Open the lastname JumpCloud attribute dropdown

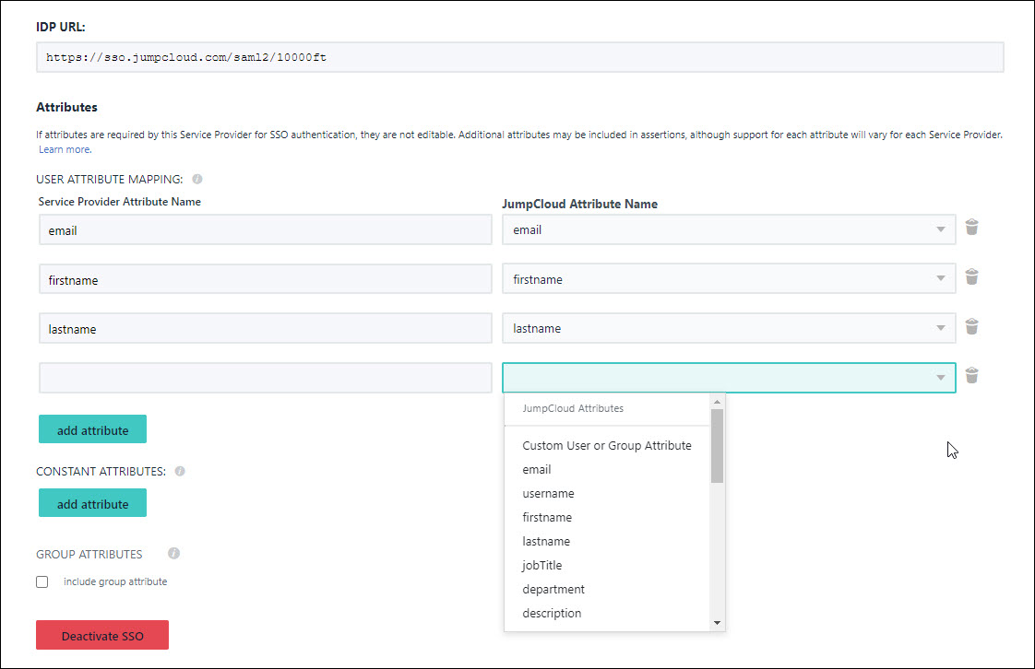[940, 328]
